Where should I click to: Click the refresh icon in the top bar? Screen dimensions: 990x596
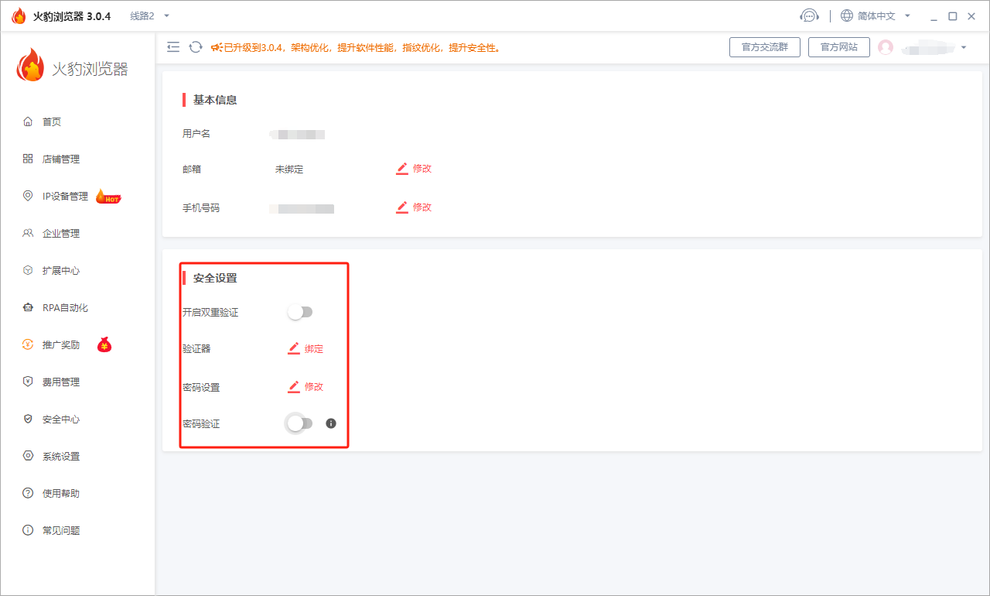pyautogui.click(x=196, y=47)
